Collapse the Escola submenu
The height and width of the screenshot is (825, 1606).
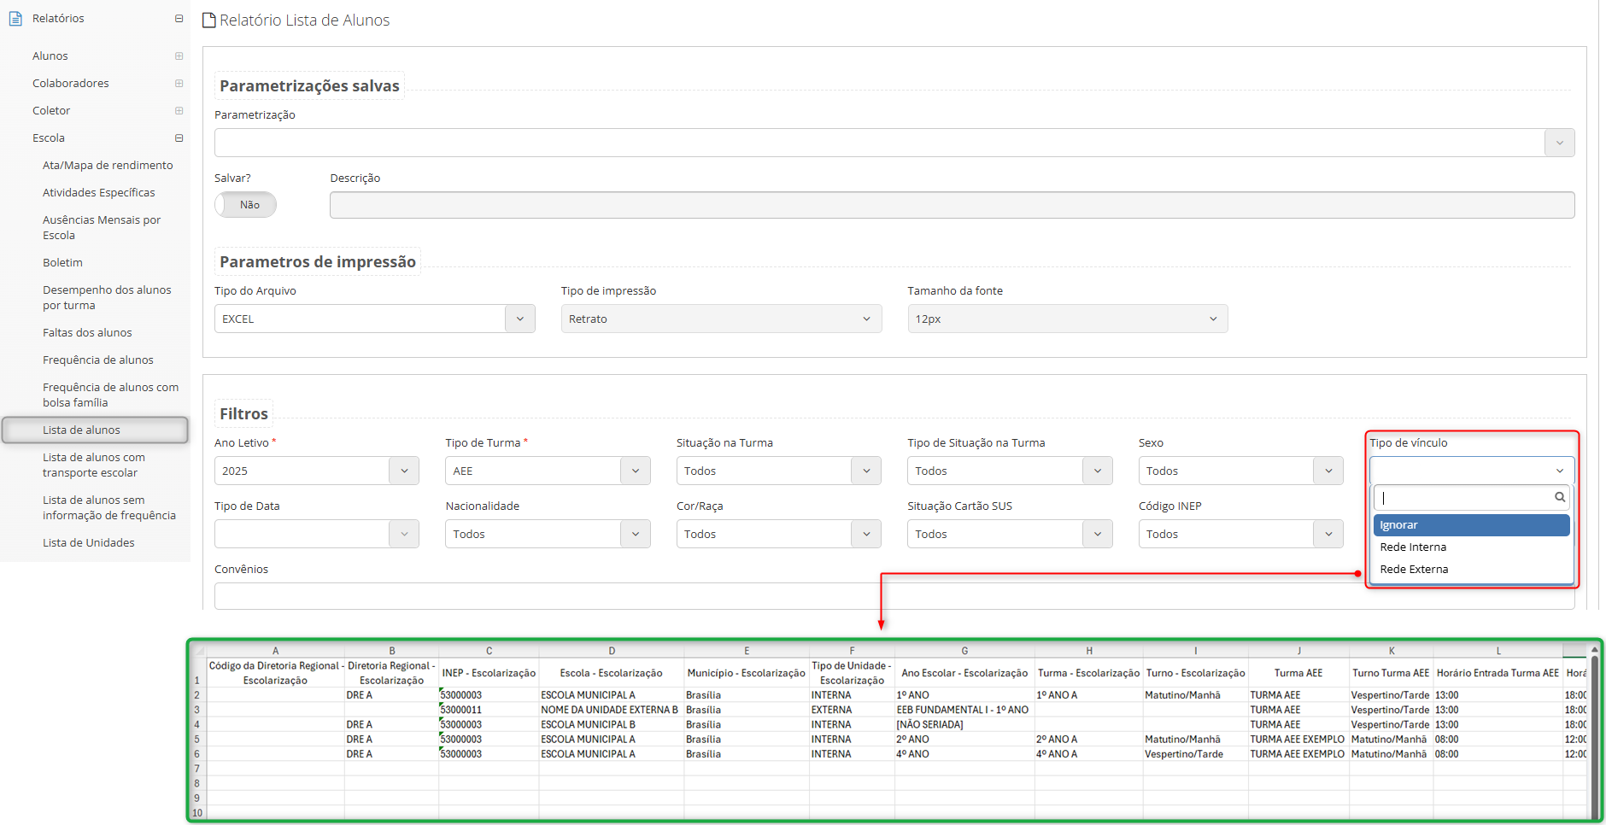coord(179,138)
